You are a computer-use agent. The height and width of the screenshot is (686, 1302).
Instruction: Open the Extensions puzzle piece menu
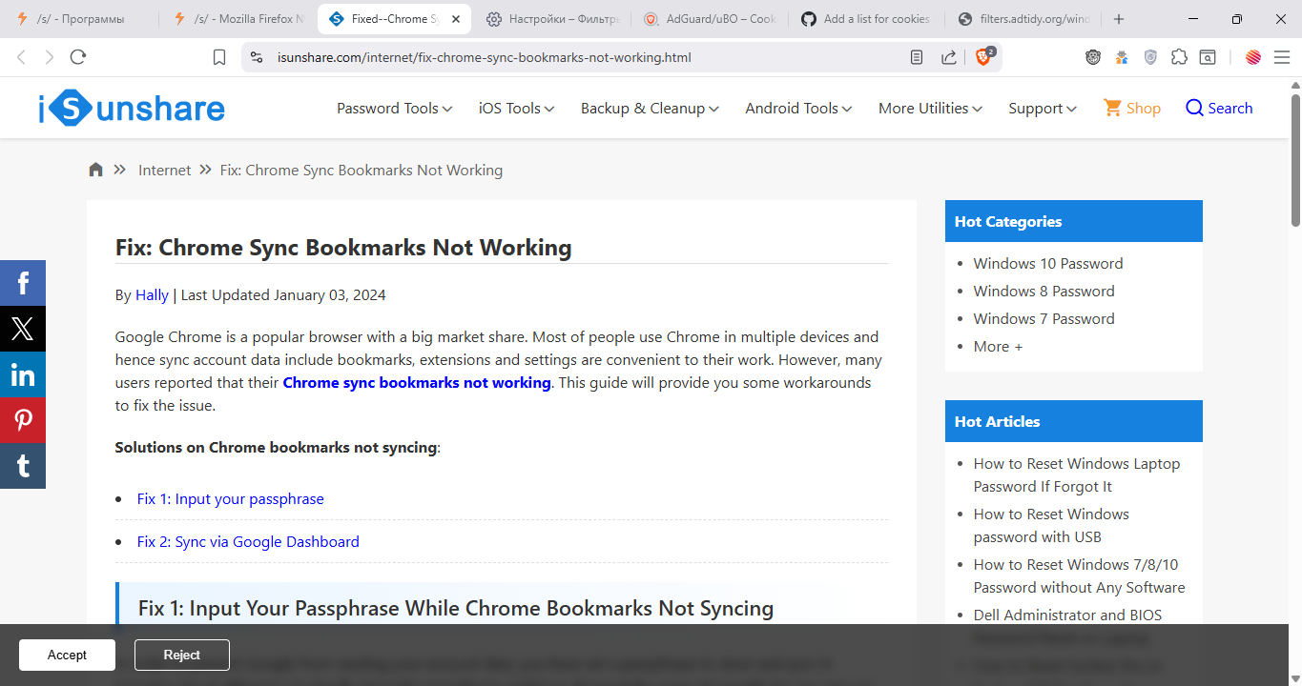pyautogui.click(x=1179, y=57)
